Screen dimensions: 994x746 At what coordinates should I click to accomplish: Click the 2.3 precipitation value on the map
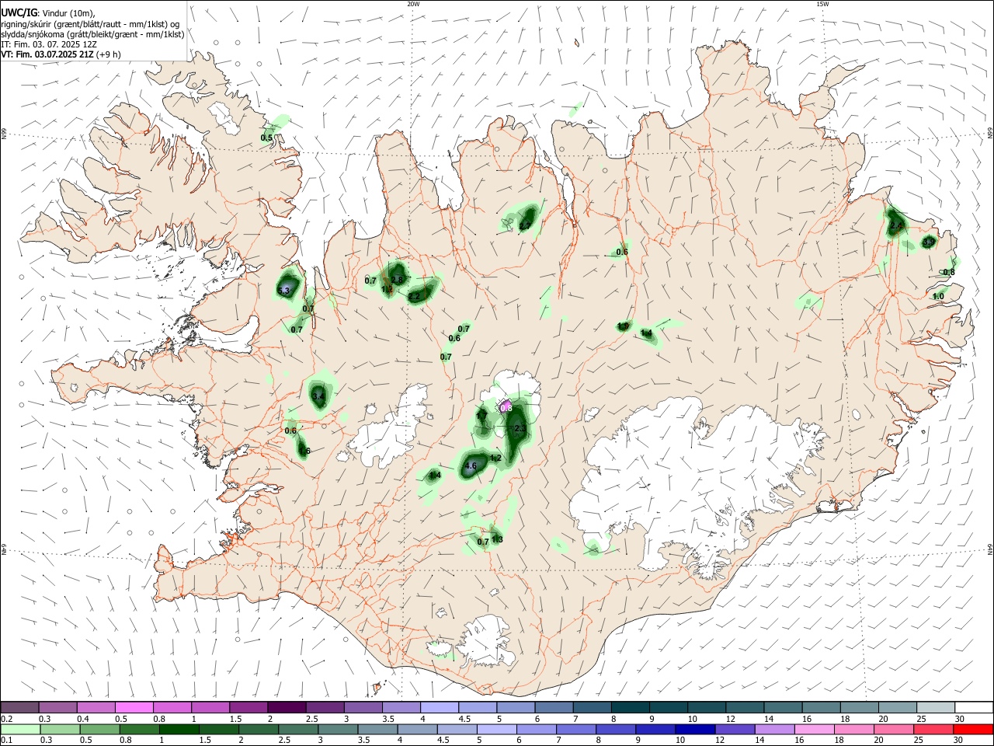point(520,428)
